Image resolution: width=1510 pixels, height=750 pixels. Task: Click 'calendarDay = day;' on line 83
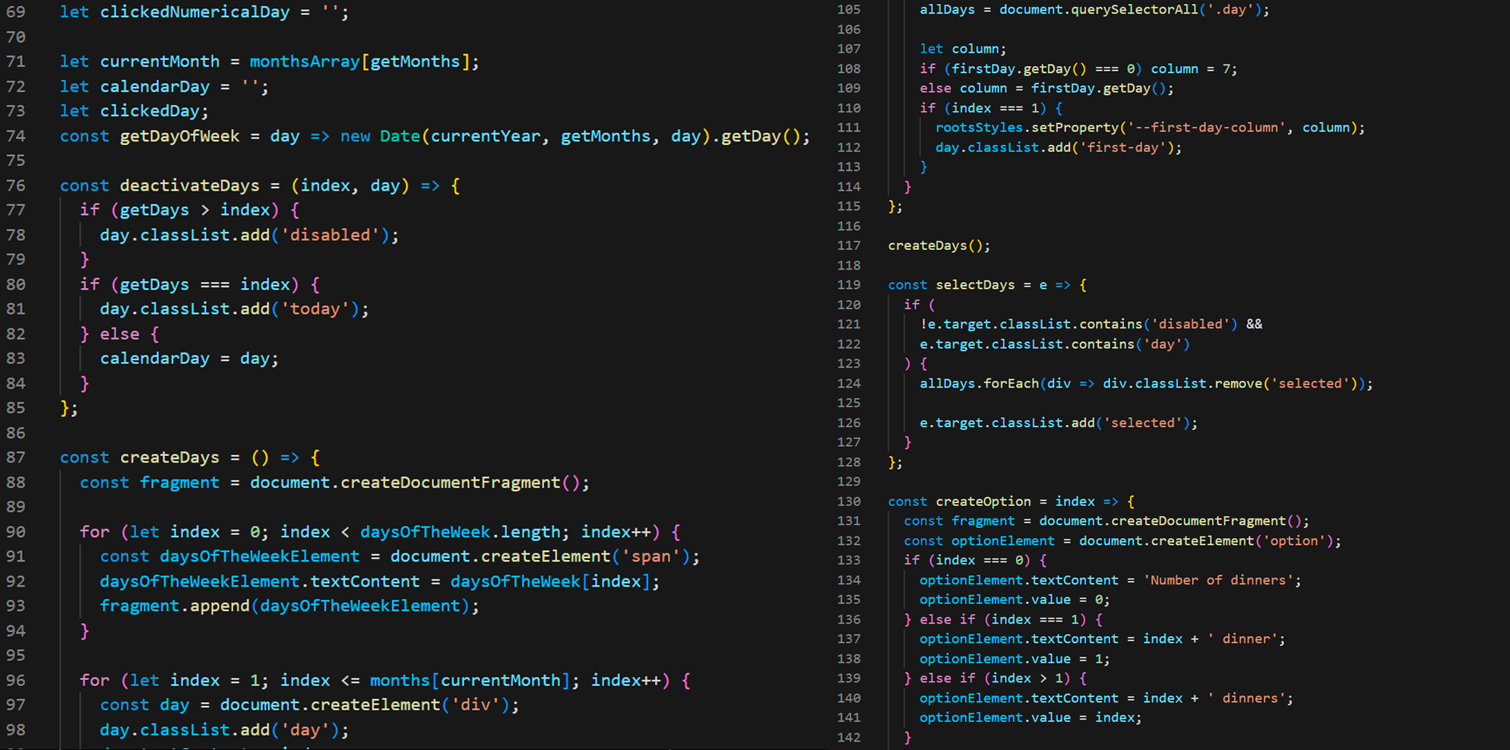tap(190, 359)
